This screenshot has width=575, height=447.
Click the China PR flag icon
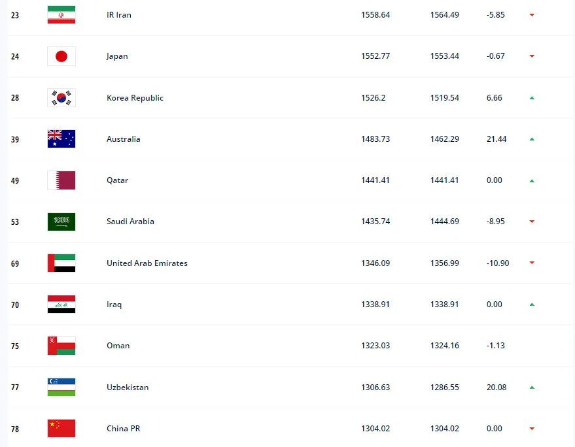[x=61, y=429]
